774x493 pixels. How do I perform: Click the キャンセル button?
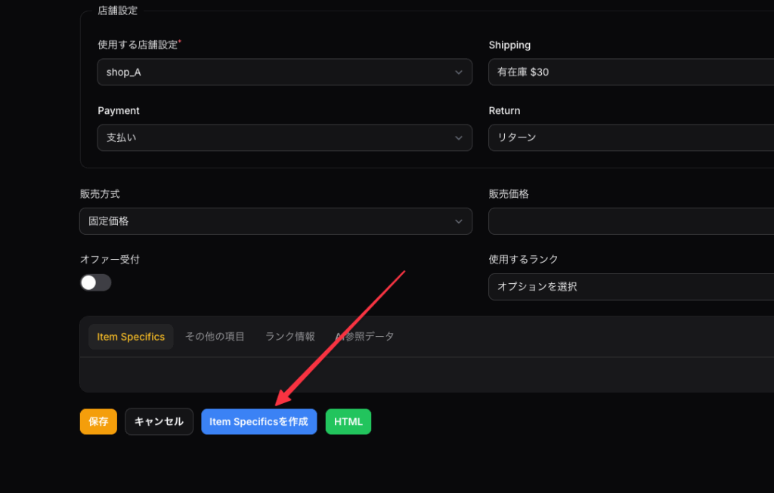click(159, 421)
